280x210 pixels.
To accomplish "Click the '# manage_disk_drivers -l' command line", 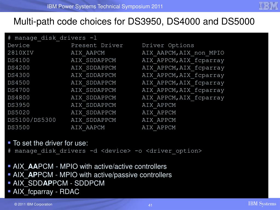I will click(52, 38).
